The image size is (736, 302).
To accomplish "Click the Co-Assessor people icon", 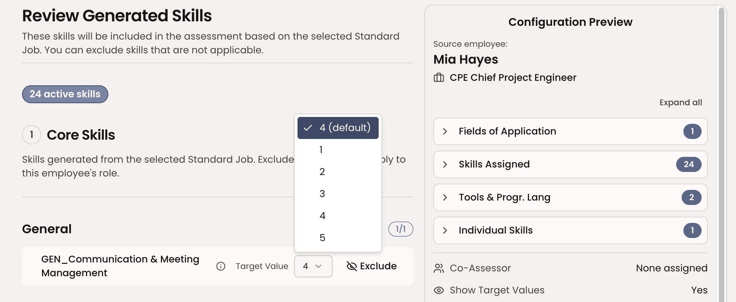I will (x=439, y=268).
